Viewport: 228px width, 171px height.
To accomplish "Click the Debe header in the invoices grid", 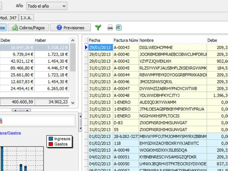I will [217, 40].
